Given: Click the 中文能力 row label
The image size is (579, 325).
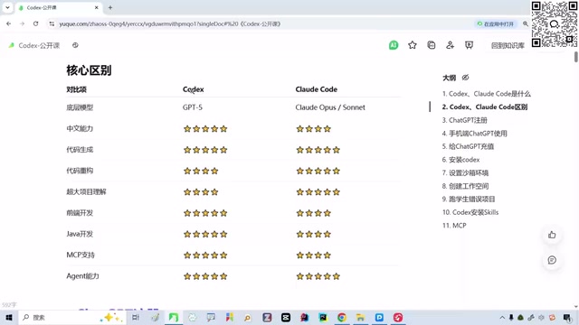Looking at the screenshot, I should (x=80, y=128).
